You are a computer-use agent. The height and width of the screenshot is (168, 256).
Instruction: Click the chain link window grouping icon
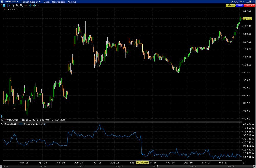[236, 2]
